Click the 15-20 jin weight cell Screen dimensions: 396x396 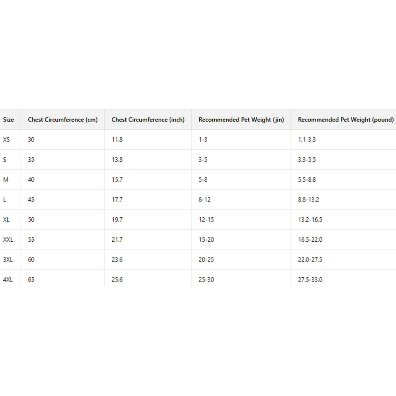click(x=206, y=240)
